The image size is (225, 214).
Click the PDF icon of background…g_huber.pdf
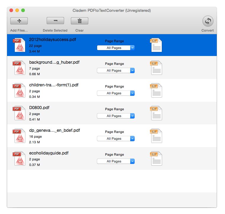tap(19, 68)
